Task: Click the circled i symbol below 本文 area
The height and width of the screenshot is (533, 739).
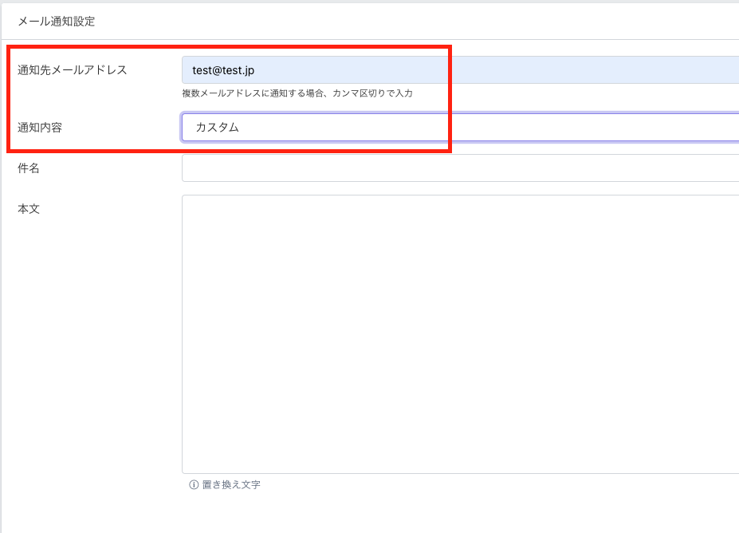Action: 194,485
